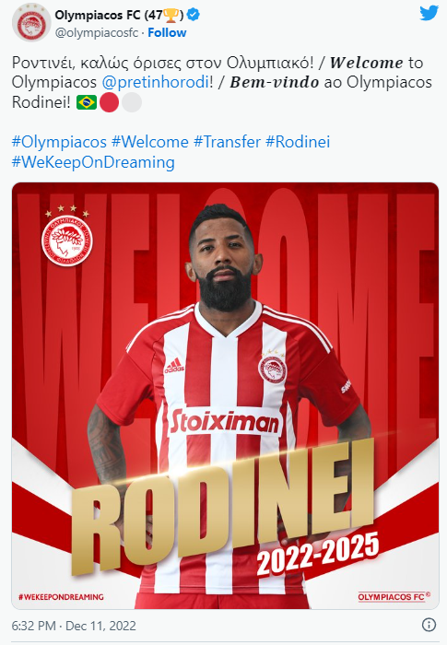447x645 pixels.
Task: Open the tweet info icon
Action: click(x=429, y=625)
